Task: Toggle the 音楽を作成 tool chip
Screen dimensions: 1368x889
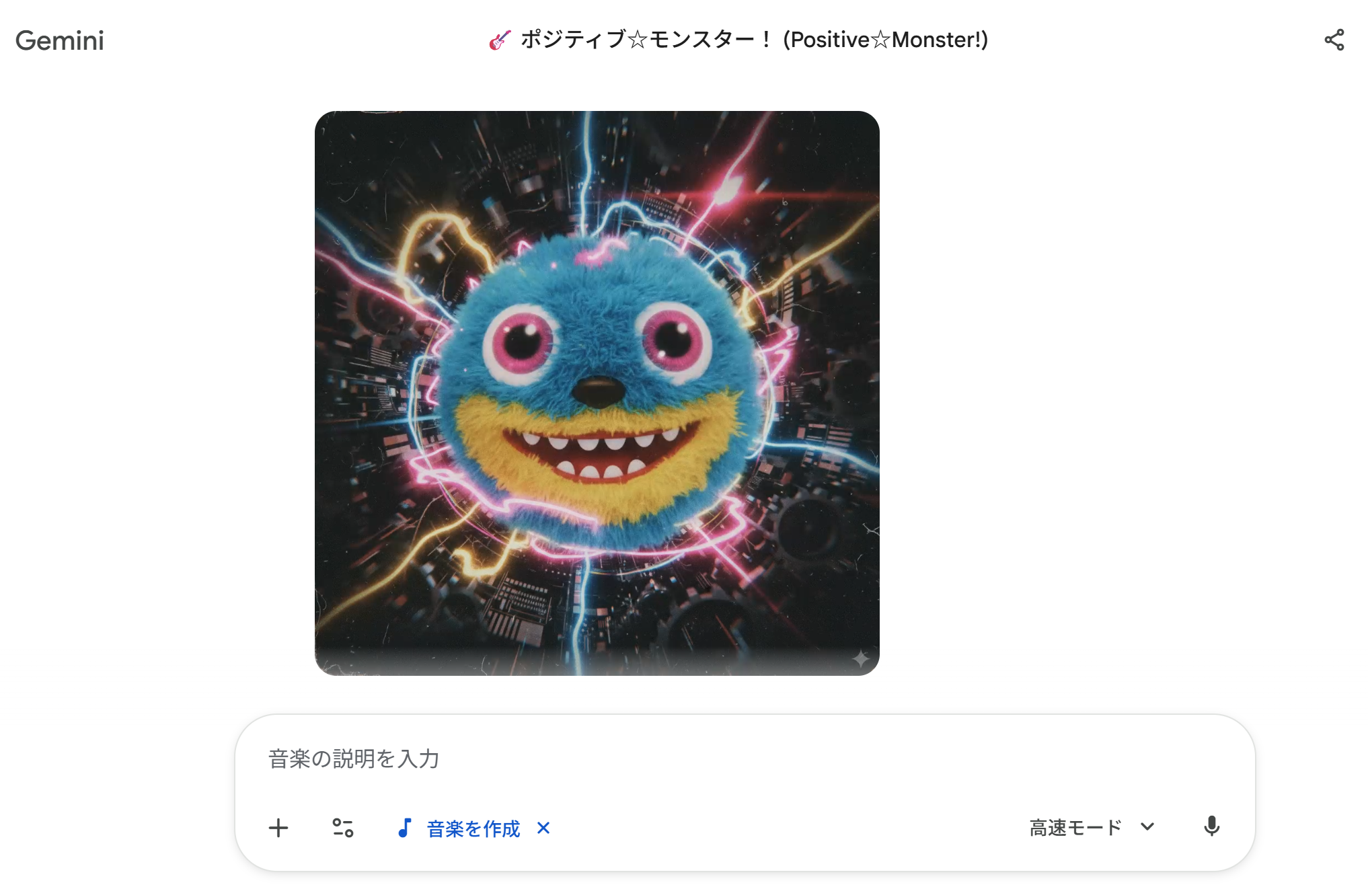Action: tap(473, 828)
